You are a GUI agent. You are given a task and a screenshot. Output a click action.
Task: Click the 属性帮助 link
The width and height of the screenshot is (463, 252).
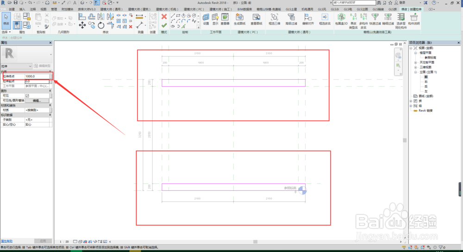[x=6, y=241]
